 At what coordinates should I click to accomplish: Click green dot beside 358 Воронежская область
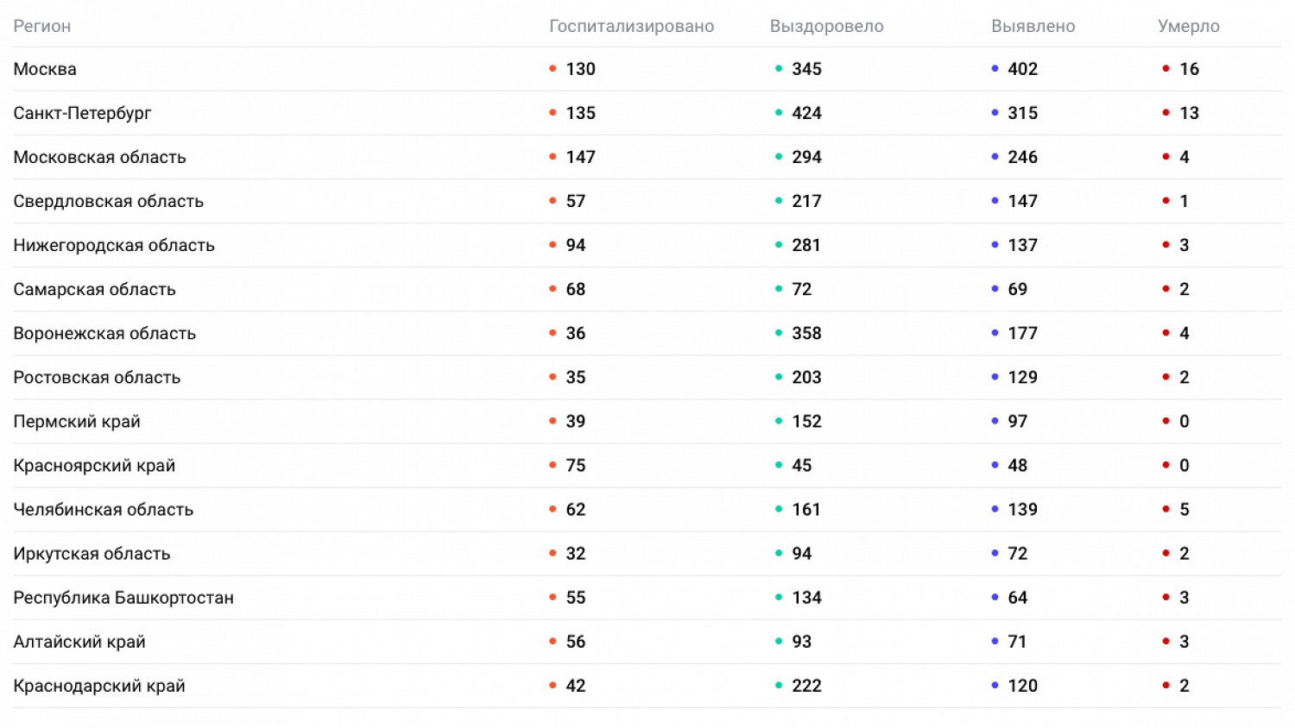[779, 333]
